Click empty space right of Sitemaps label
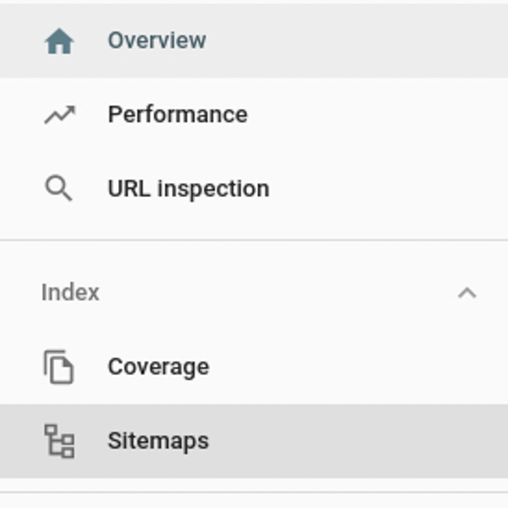 coord(352,441)
